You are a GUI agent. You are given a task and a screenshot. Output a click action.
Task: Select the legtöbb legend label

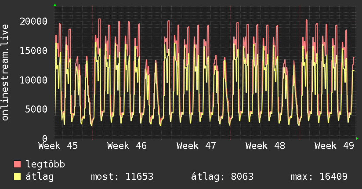45,164
